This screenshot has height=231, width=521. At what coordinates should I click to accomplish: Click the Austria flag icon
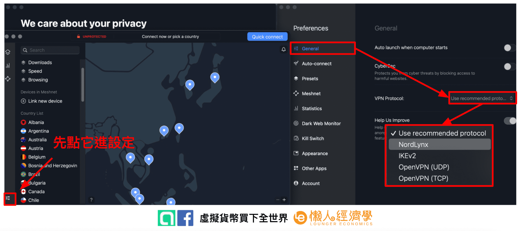23,148
